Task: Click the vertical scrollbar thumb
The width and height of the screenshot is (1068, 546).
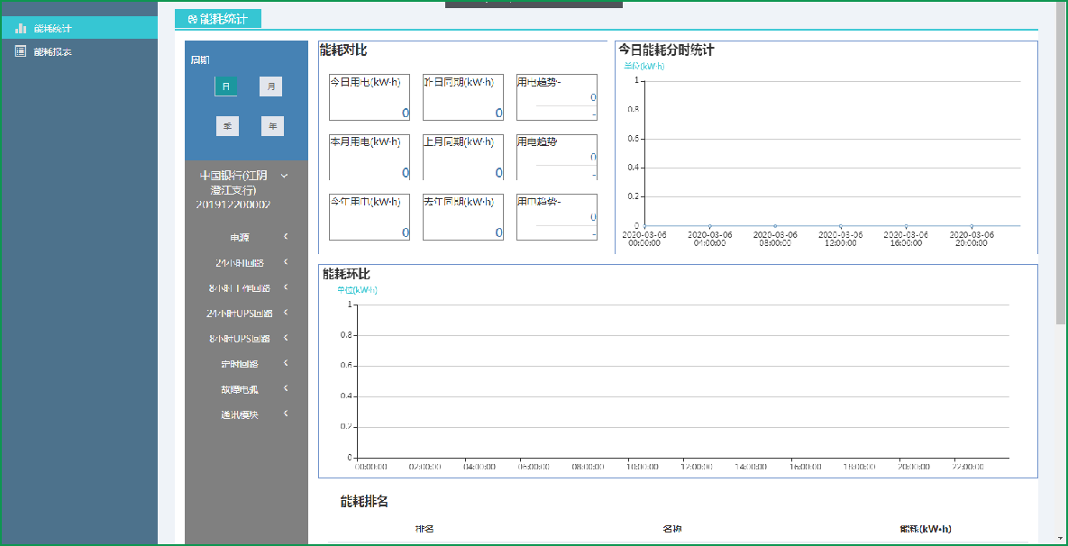Action: [x=1061, y=162]
